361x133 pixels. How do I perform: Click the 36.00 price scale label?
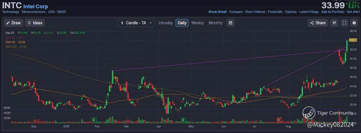click(x=353, y=31)
